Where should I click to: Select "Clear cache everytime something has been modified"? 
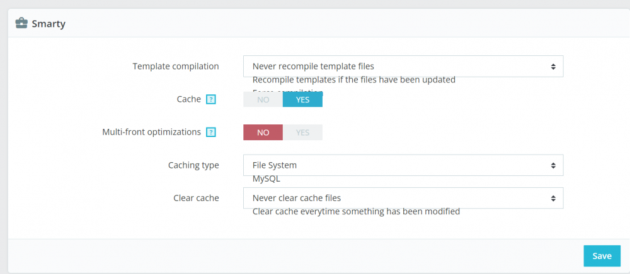coord(356,211)
